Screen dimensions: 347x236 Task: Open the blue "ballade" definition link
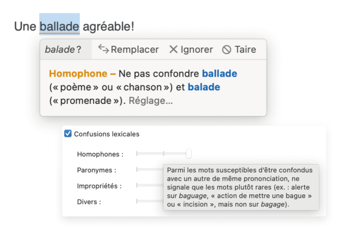click(x=220, y=74)
